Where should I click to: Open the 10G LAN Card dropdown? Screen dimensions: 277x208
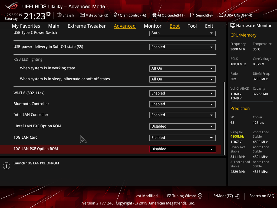(183, 138)
